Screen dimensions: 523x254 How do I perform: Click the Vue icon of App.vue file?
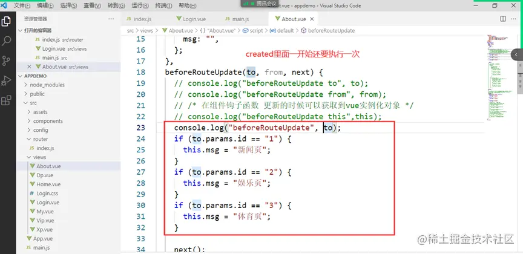pos(29,239)
